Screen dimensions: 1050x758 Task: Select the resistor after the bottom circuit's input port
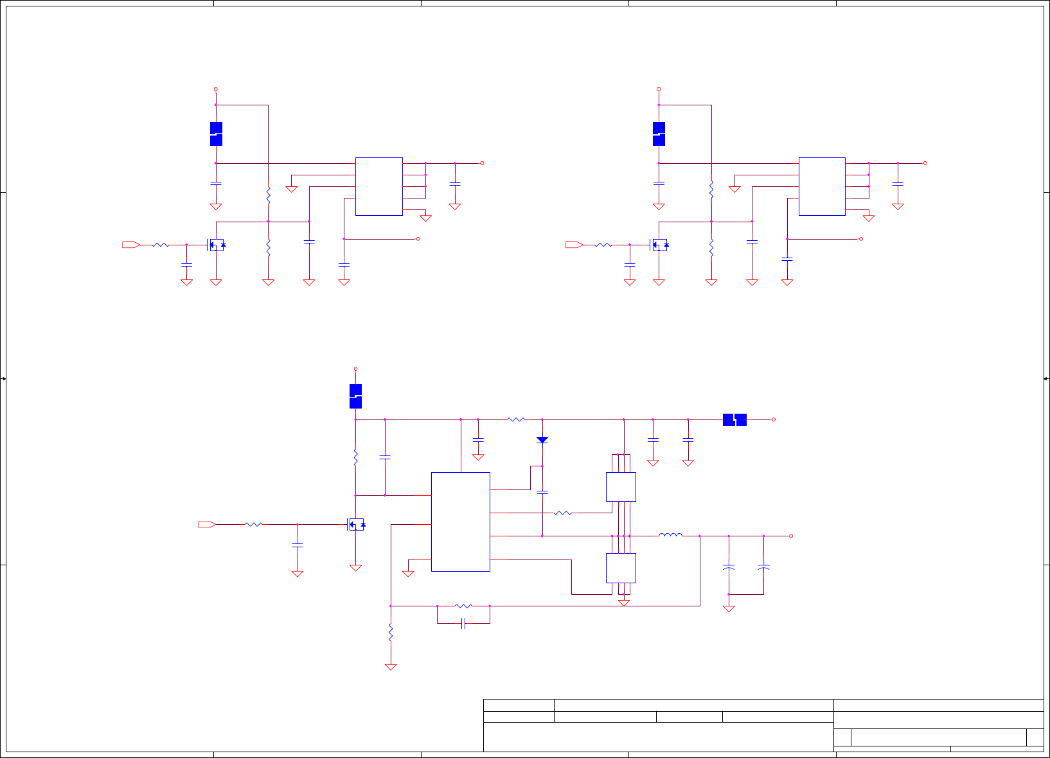(x=254, y=524)
